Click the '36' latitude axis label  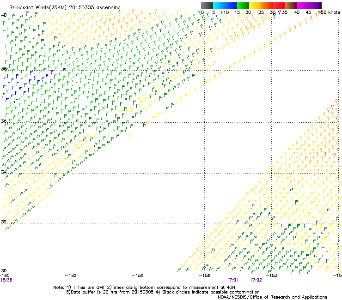click(4, 121)
